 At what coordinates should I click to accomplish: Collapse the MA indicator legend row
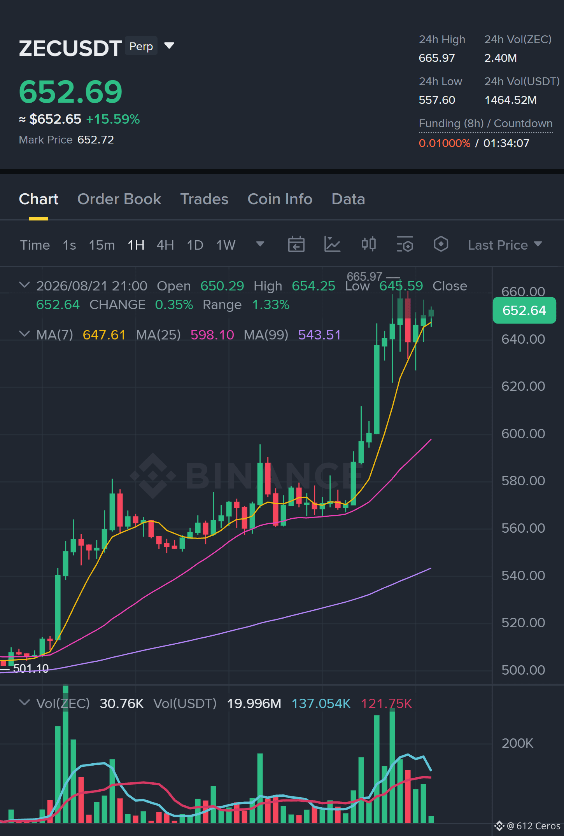25,334
